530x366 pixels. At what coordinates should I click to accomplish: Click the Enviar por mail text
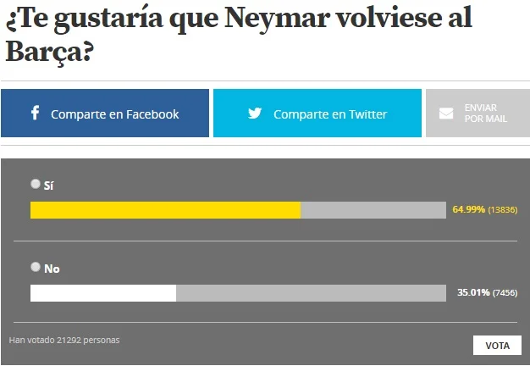[485, 114]
